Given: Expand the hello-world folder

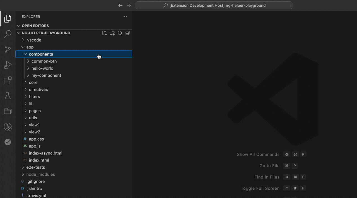Looking at the screenshot, I should 74,68.
